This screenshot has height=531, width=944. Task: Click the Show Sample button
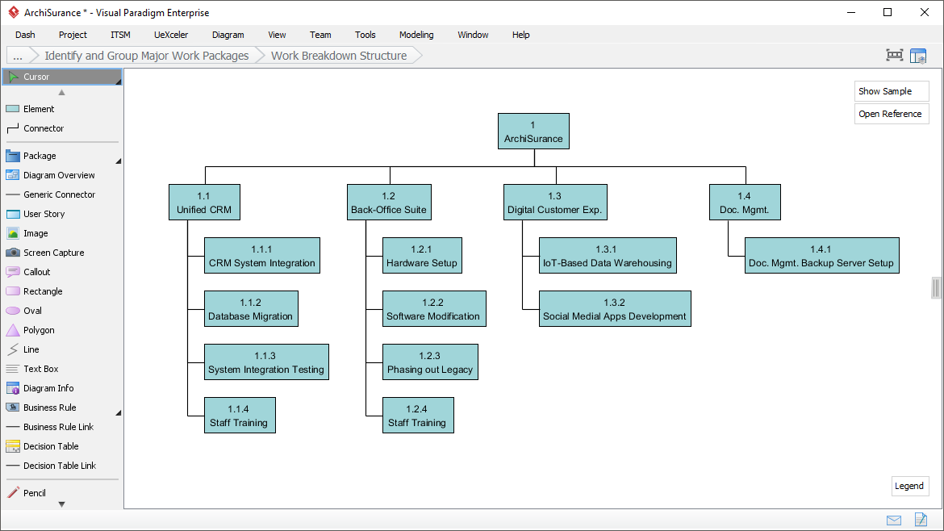coord(891,91)
